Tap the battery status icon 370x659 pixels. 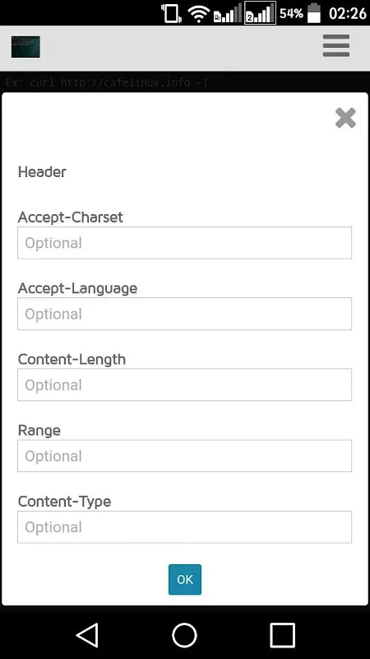coord(314,12)
